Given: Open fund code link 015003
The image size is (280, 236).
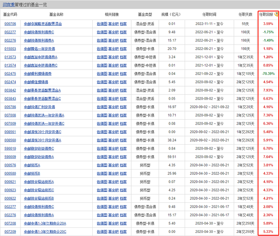Looking at the screenshot, I should (x=10, y=49).
